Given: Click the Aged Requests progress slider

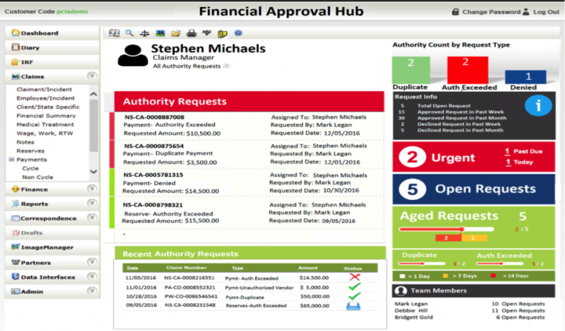Looking at the screenshot, I should click(x=446, y=229).
